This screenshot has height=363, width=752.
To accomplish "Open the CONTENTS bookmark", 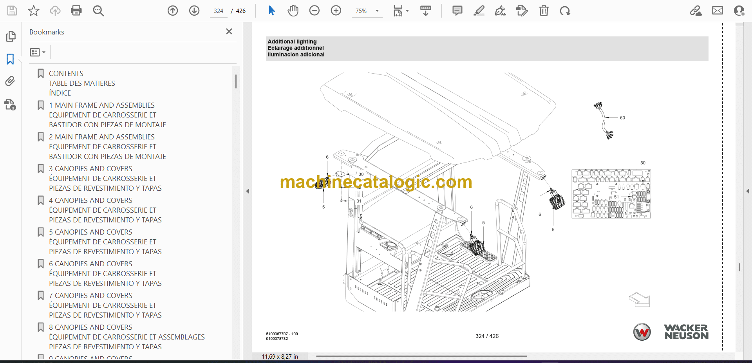I will [66, 74].
